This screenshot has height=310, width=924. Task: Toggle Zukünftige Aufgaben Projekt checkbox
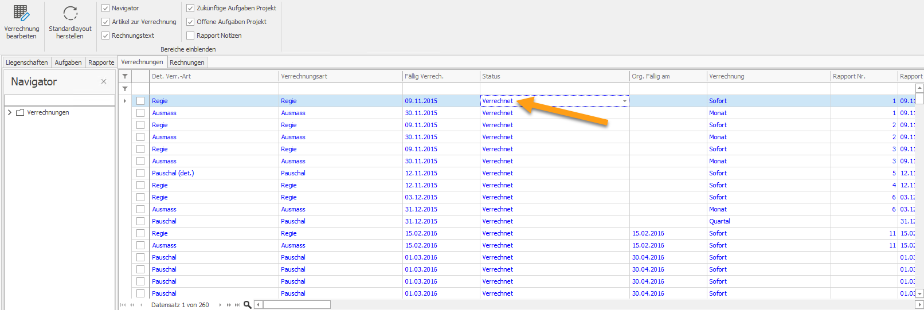tap(190, 8)
